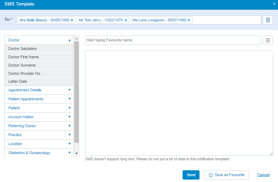Click the message area resize grip
Viewport: 278px width, 182px height.
point(271,154)
